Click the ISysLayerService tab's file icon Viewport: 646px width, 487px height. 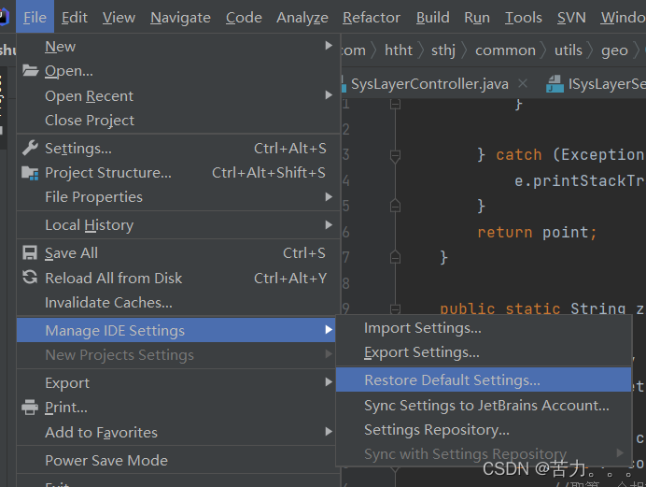555,84
